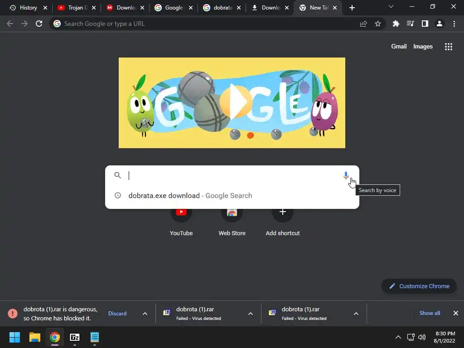This screenshot has width=464, height=348.
Task: Expand options for blocked dangerous download
Action: pyautogui.click(x=145, y=314)
